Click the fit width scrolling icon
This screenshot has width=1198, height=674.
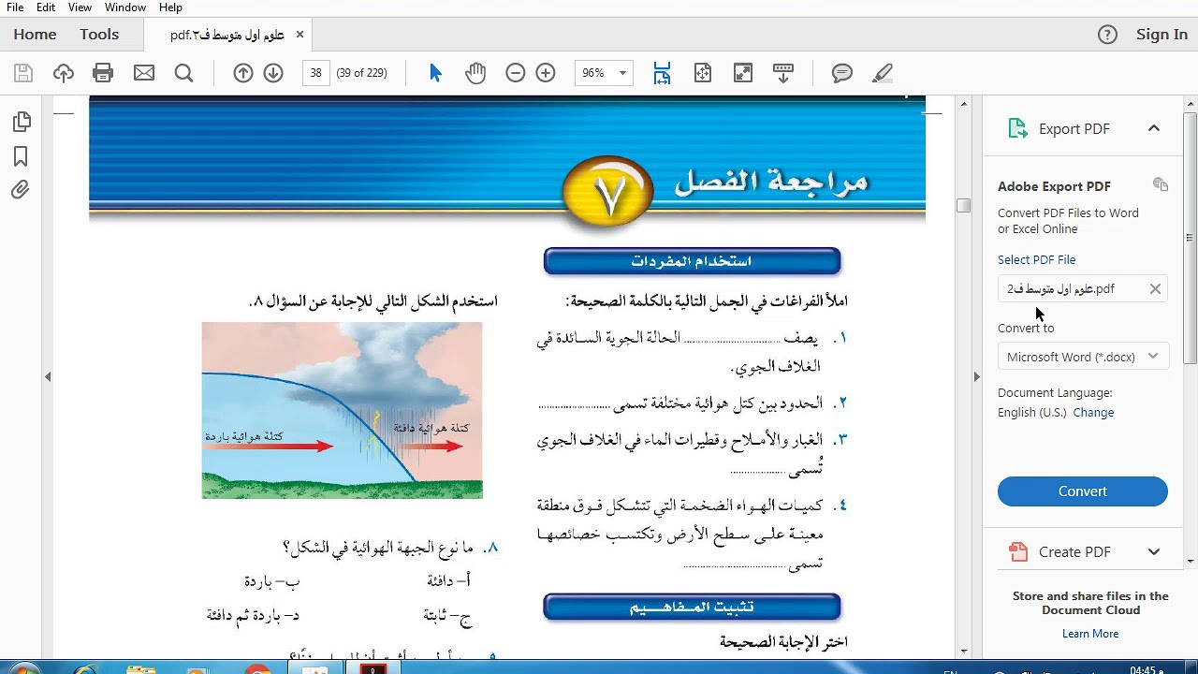(662, 73)
